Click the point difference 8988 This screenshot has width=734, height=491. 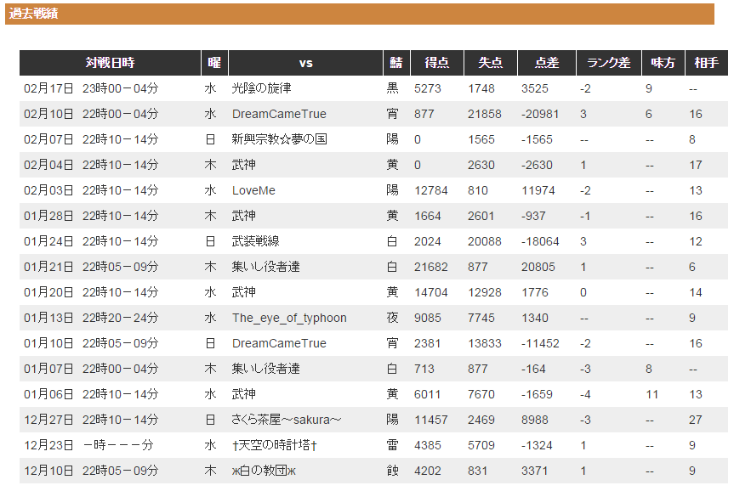pos(535,420)
